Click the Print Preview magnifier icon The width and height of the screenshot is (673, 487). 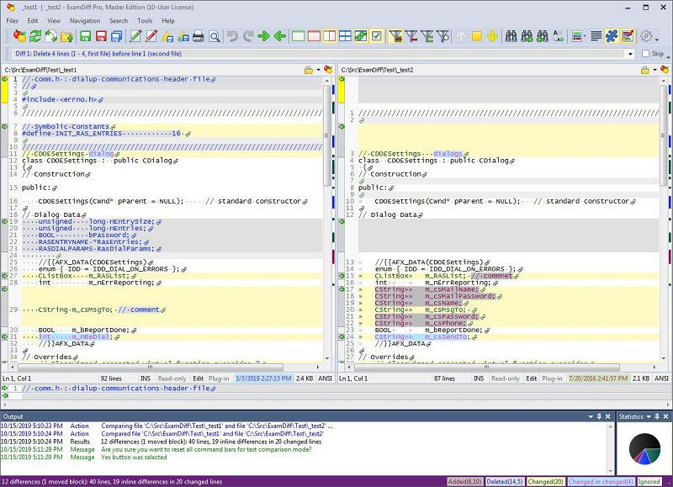[215, 36]
